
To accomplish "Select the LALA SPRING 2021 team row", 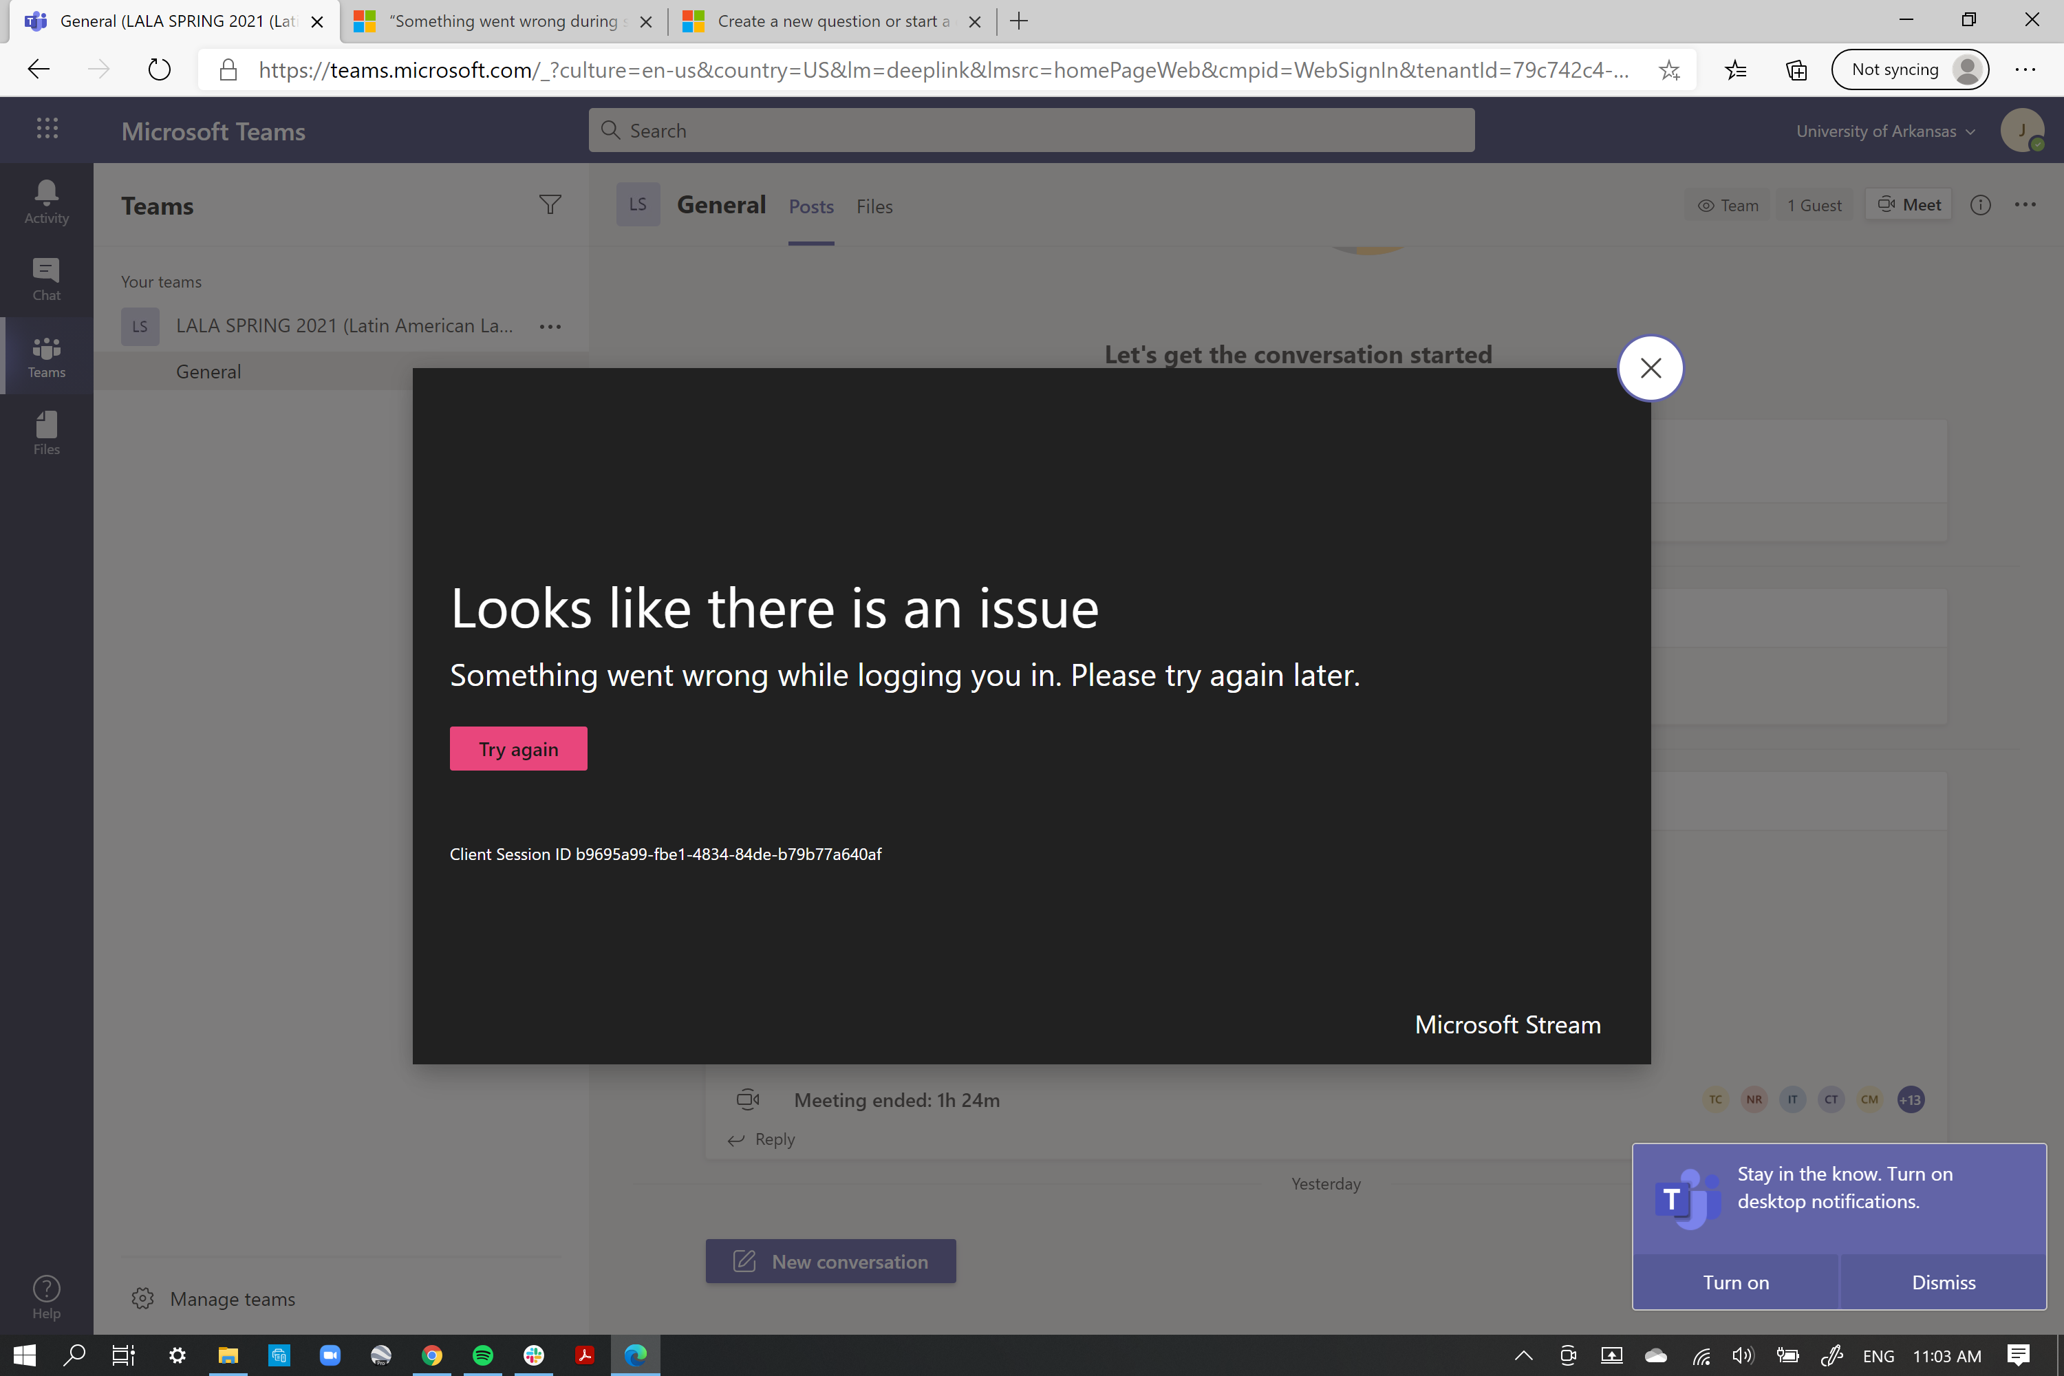I will click(341, 325).
